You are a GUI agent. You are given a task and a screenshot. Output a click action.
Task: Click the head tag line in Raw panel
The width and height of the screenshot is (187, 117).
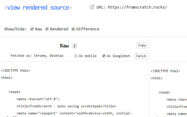click(x=14, y=92)
